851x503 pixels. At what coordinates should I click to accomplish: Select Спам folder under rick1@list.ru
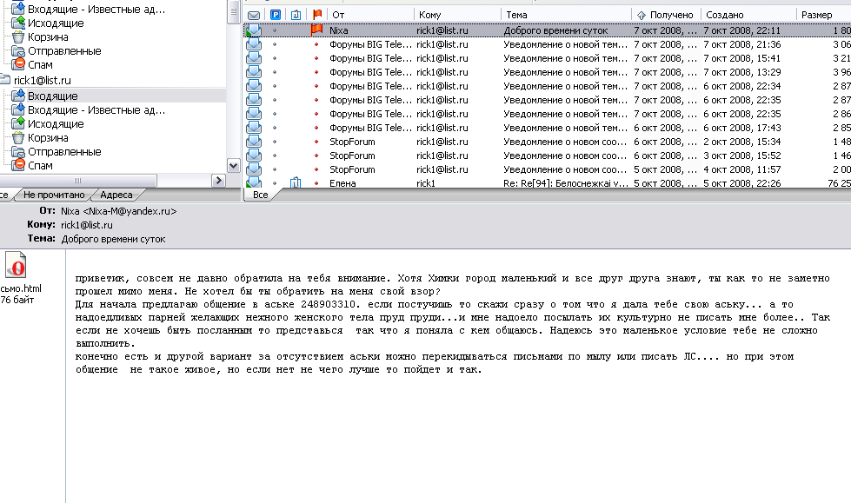pos(39,165)
